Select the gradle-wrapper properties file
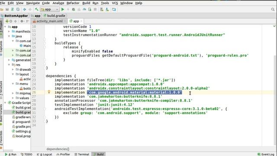This screenshot has height=156, width=277. coord(21,117)
